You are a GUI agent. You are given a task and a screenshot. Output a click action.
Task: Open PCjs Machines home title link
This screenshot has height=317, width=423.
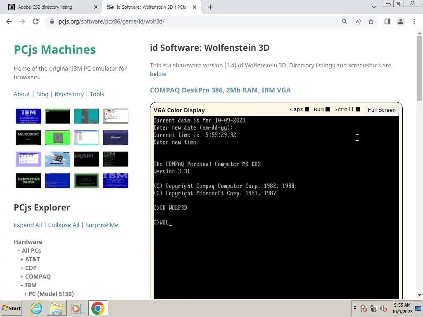pos(55,50)
